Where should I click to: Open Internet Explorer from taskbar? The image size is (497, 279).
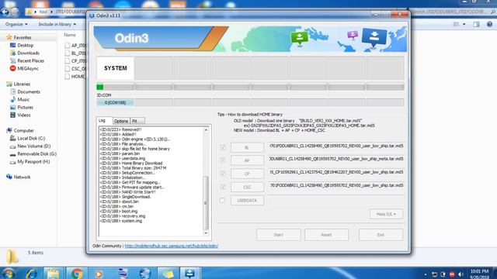pos(31,274)
